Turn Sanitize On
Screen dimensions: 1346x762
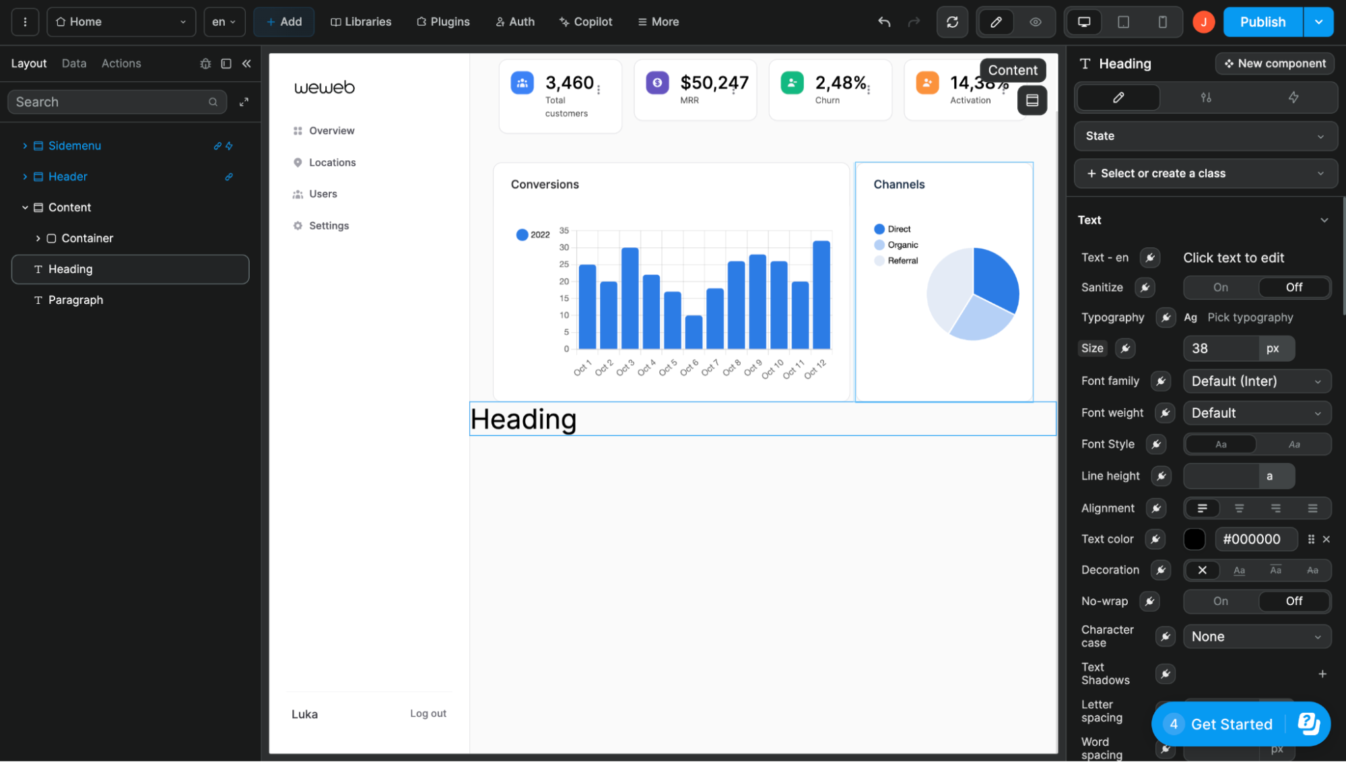(x=1220, y=288)
